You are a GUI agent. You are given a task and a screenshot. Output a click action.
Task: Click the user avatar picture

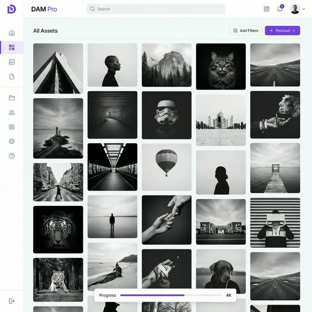(295, 9)
